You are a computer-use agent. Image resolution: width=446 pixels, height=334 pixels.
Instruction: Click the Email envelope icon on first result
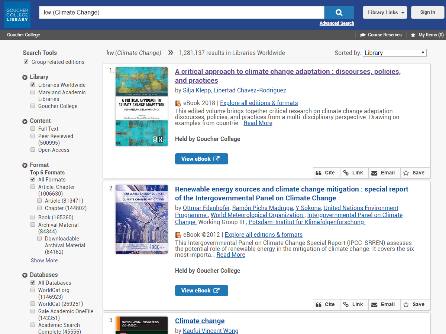tap(374, 173)
